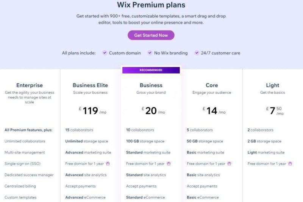303x202 pixels.
Task: Click Unlimited storage space feature
Action: tap(87, 141)
